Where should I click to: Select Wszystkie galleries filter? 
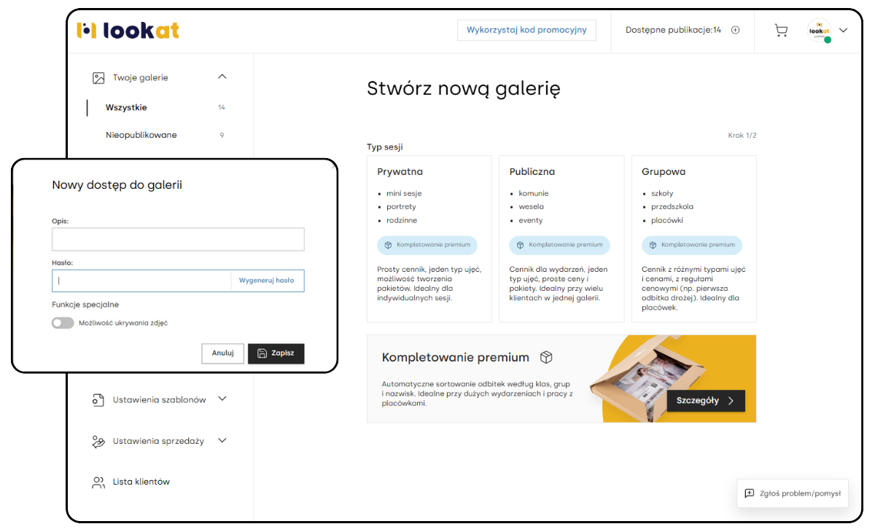pyautogui.click(x=126, y=107)
